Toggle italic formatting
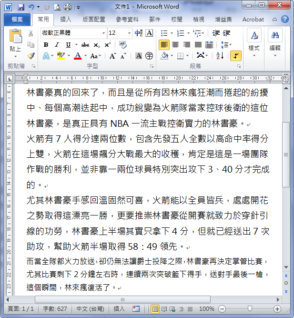 point(57,45)
